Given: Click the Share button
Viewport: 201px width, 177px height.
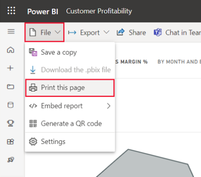Looking at the screenshot, I should click(x=131, y=32).
